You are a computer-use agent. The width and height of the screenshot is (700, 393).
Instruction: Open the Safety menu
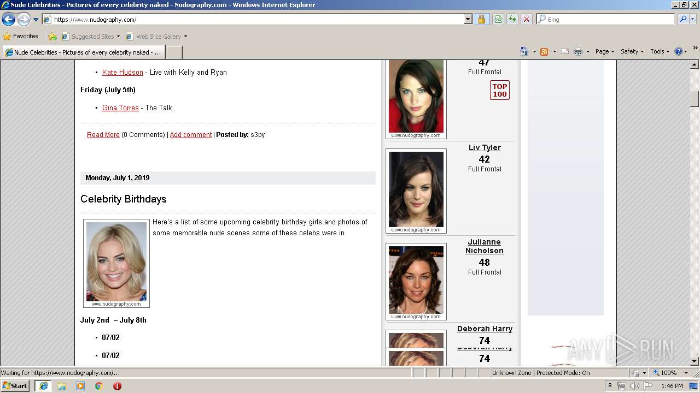click(632, 51)
